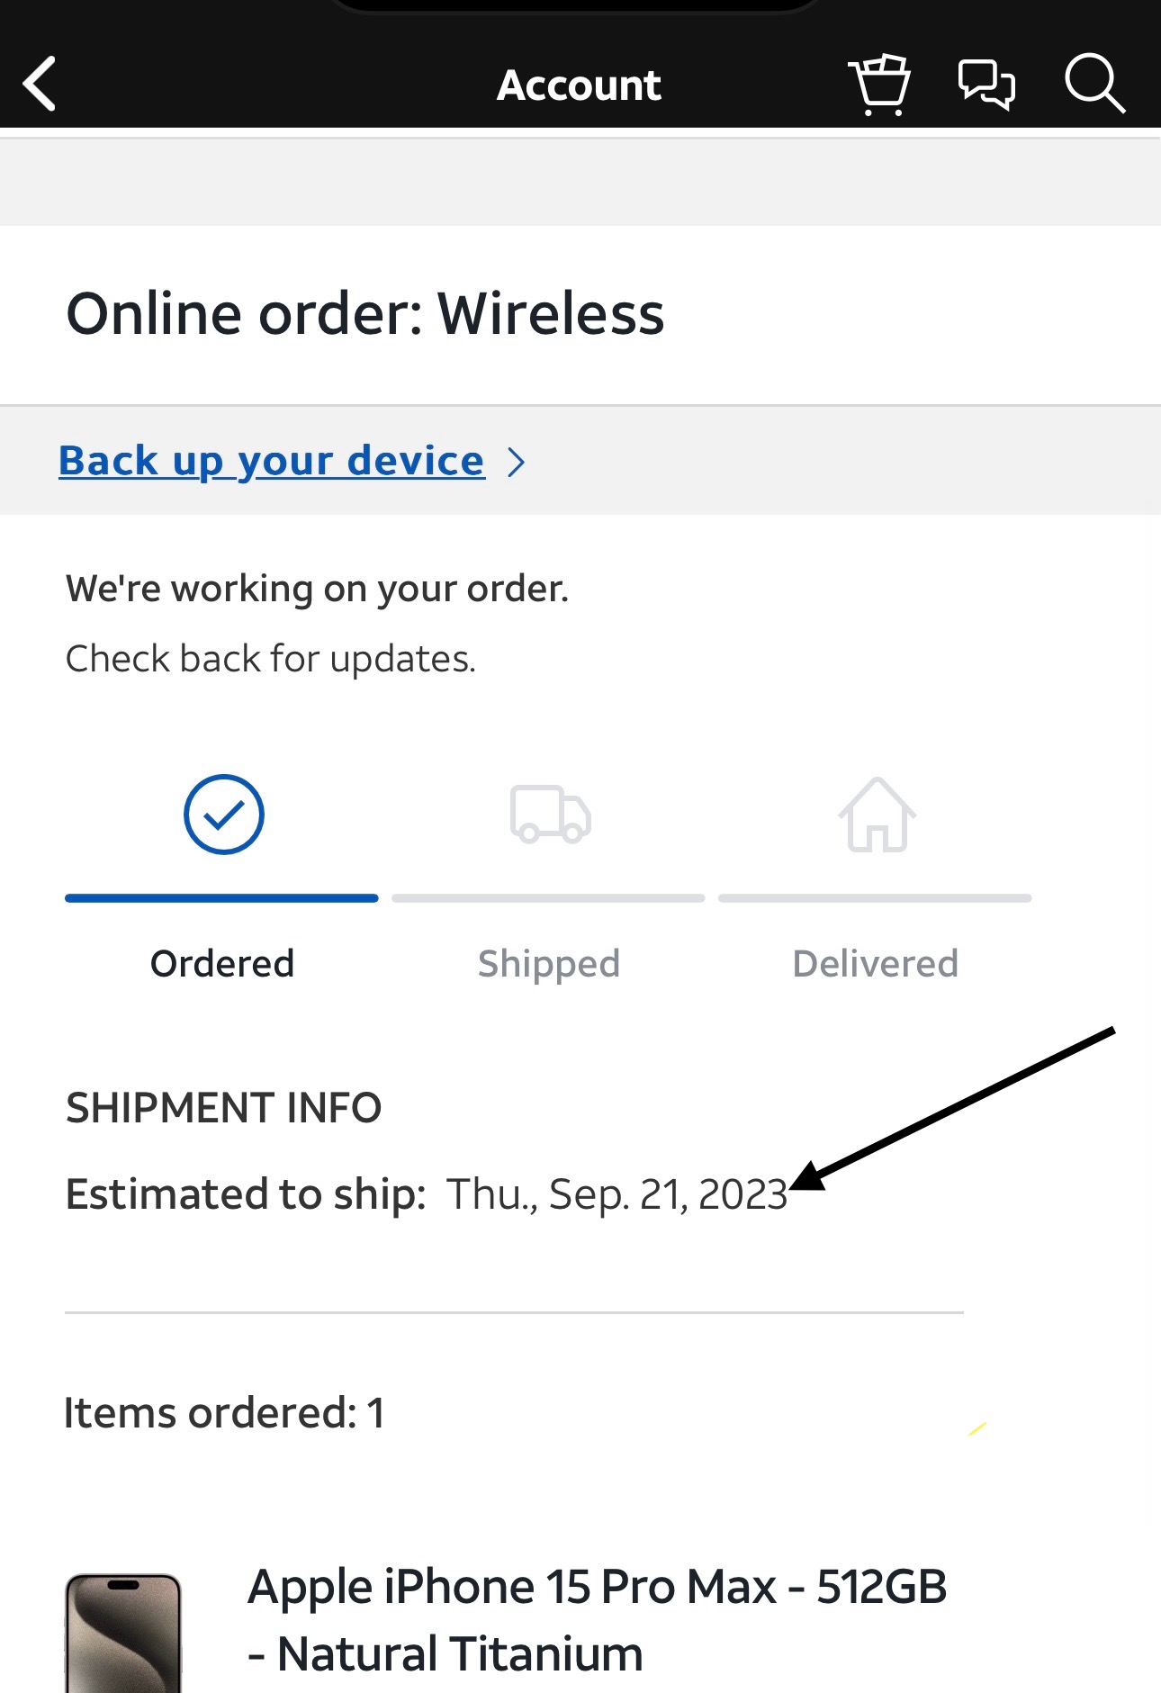The image size is (1161, 1693).
Task: Open Apple iPhone 15 Pro Max item title
Action: click(x=597, y=1619)
